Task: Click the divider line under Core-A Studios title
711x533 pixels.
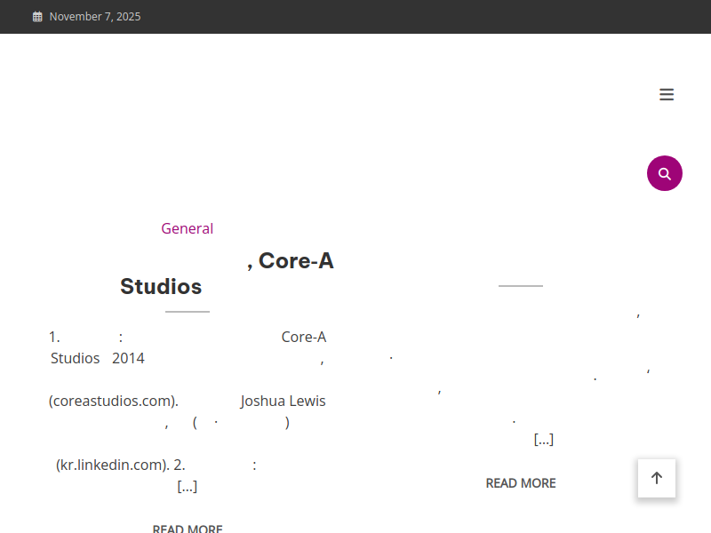Action: [x=188, y=312]
